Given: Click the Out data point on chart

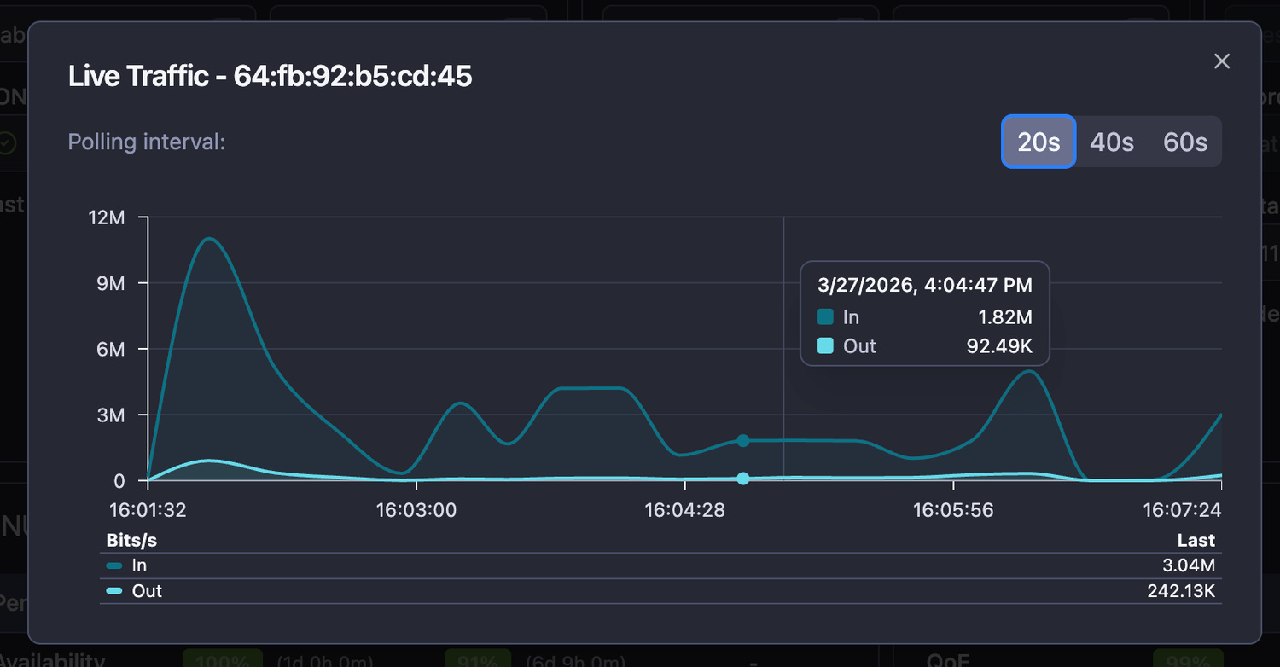Looking at the screenshot, I should point(743,478).
